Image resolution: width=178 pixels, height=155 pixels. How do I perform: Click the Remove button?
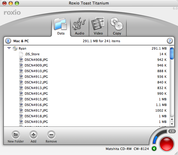pos(51,137)
